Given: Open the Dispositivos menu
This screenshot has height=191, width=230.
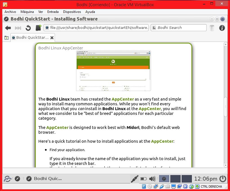Looking at the screenshot, I should point(72,12).
